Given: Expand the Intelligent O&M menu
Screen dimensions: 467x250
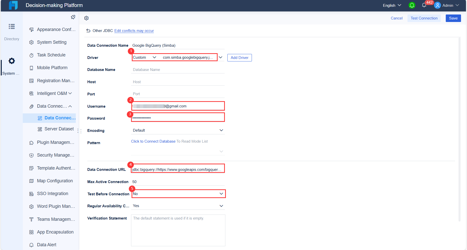Looking at the screenshot, I should coord(70,93).
